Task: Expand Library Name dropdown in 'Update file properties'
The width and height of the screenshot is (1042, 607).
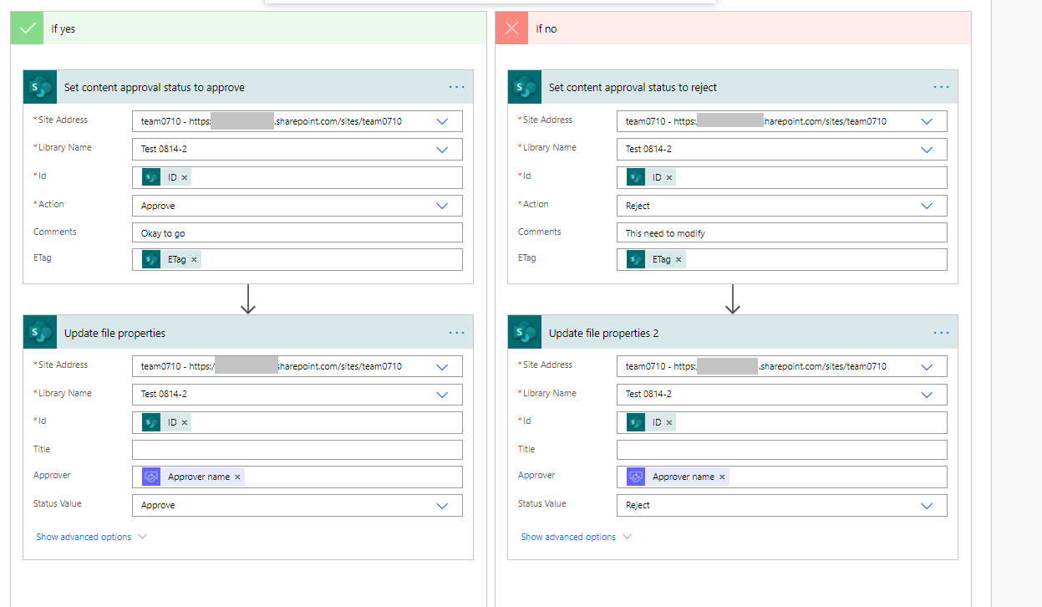Action: coord(442,395)
